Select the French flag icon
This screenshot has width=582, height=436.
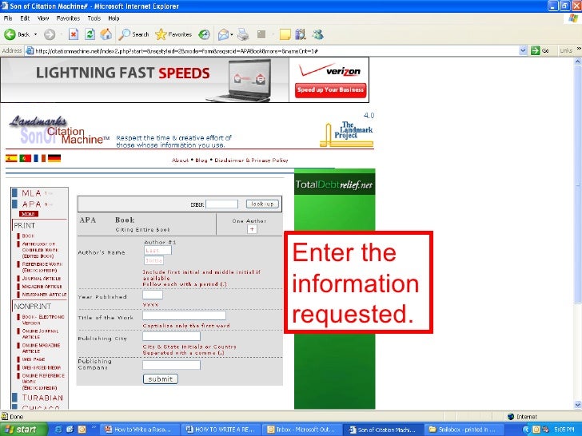[39, 158]
